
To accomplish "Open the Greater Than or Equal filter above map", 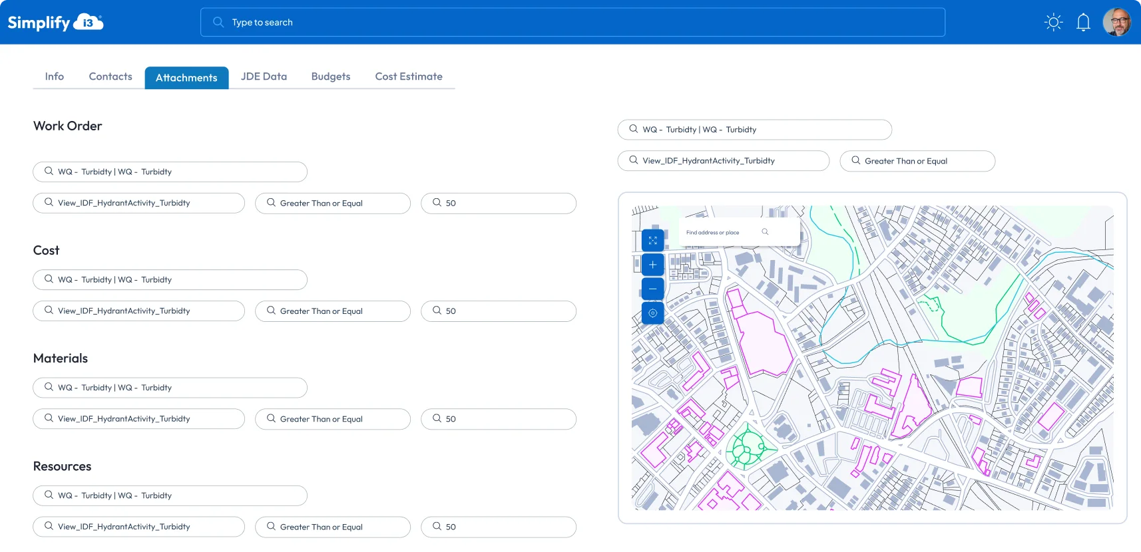I will point(917,161).
